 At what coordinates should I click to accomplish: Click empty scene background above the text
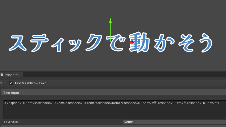tap(53, 13)
